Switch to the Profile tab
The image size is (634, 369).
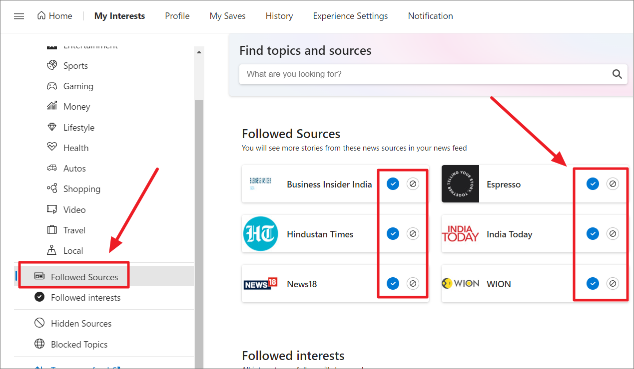click(177, 16)
